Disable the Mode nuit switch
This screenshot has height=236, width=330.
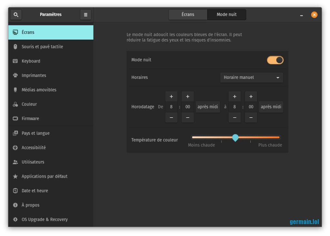pyautogui.click(x=275, y=60)
